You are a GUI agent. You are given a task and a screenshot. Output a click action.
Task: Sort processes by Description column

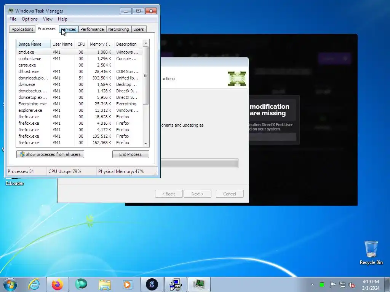(128, 44)
